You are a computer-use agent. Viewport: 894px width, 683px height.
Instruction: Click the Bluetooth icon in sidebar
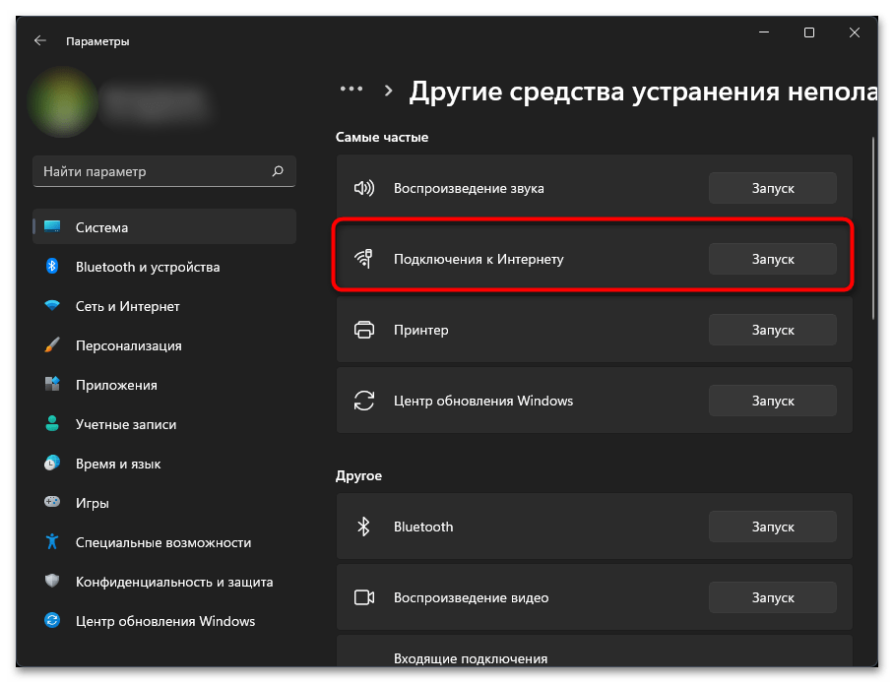click(53, 267)
